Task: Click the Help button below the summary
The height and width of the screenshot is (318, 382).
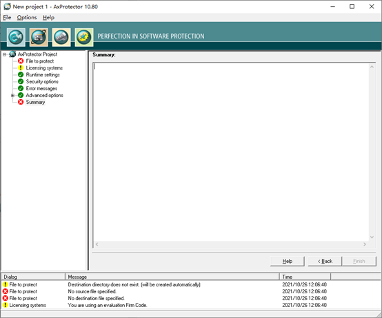Action: [x=288, y=261]
